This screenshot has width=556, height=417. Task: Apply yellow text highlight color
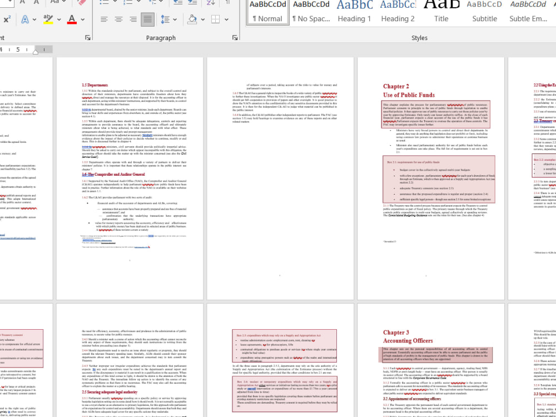coord(48,19)
